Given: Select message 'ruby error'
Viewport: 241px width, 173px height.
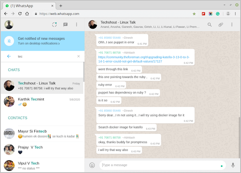Looking at the screenshot, I should 111,85.
